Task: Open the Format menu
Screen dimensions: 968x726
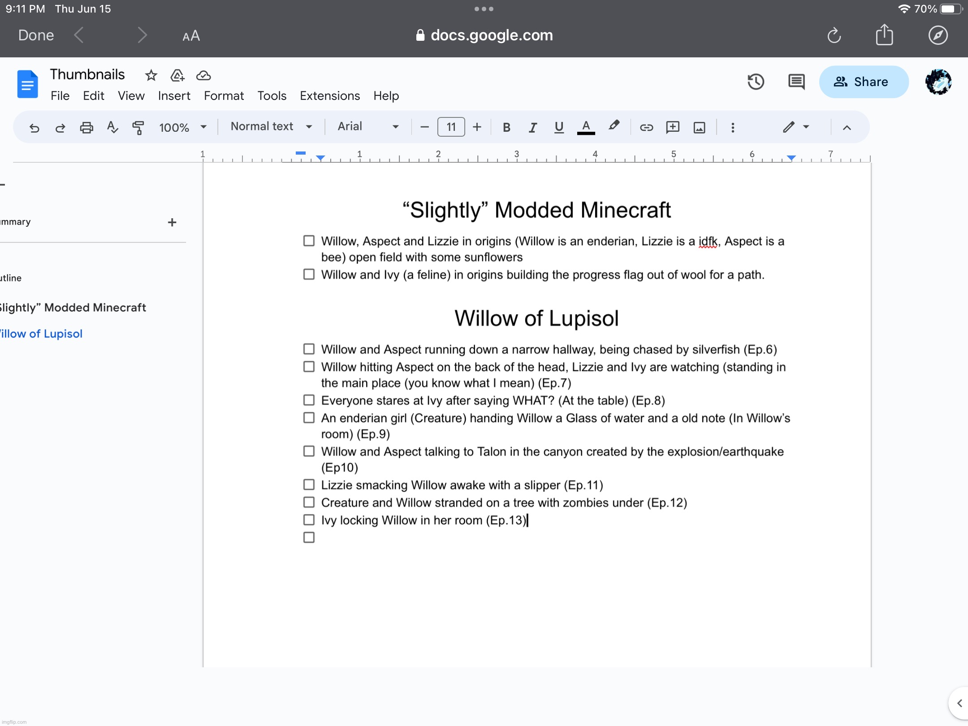Action: coord(224,96)
